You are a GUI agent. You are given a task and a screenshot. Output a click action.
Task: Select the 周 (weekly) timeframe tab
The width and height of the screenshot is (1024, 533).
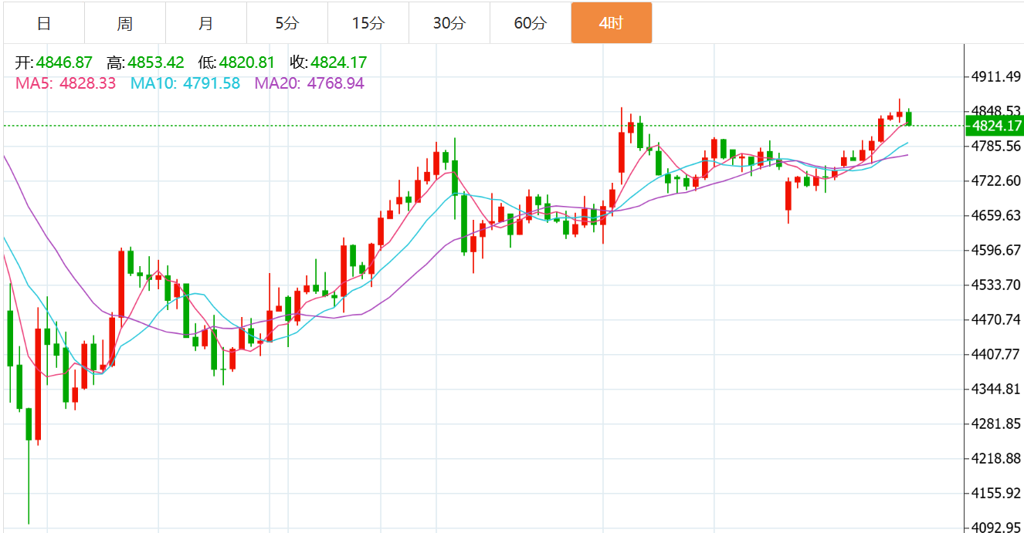(x=125, y=23)
